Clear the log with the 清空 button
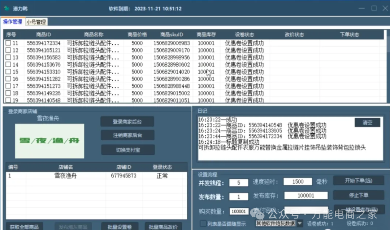This screenshot has height=230, width=390. pyautogui.click(x=367, y=122)
